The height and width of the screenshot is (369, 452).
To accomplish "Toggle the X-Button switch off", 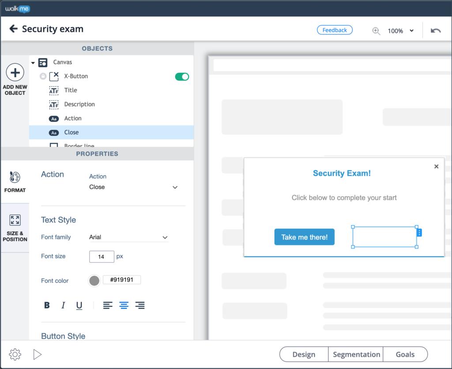I will click(x=182, y=77).
